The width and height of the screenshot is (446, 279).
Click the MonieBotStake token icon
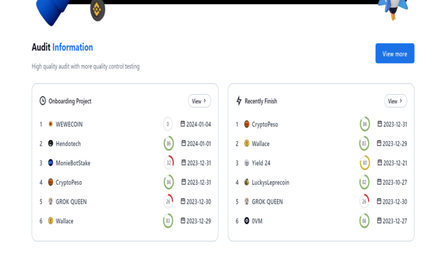(50, 163)
